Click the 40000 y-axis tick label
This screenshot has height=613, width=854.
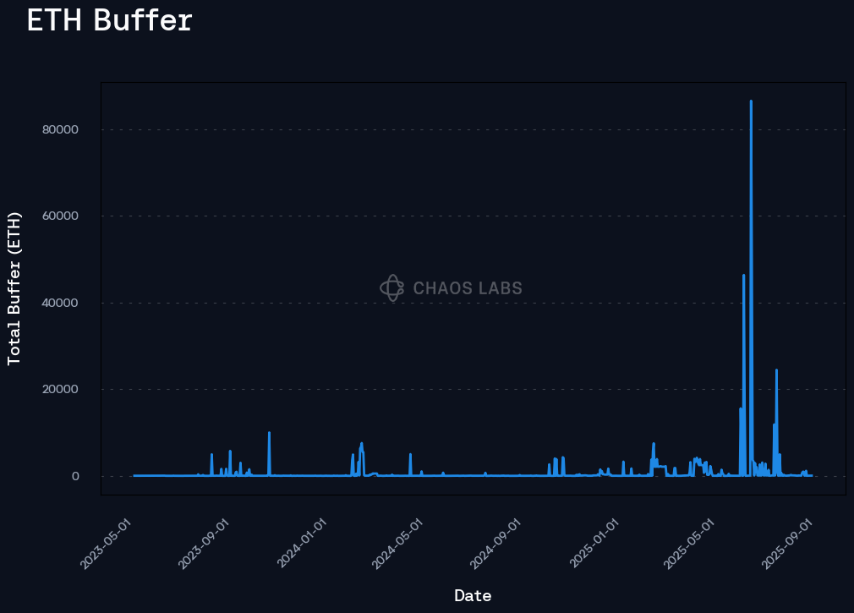pyautogui.click(x=60, y=303)
